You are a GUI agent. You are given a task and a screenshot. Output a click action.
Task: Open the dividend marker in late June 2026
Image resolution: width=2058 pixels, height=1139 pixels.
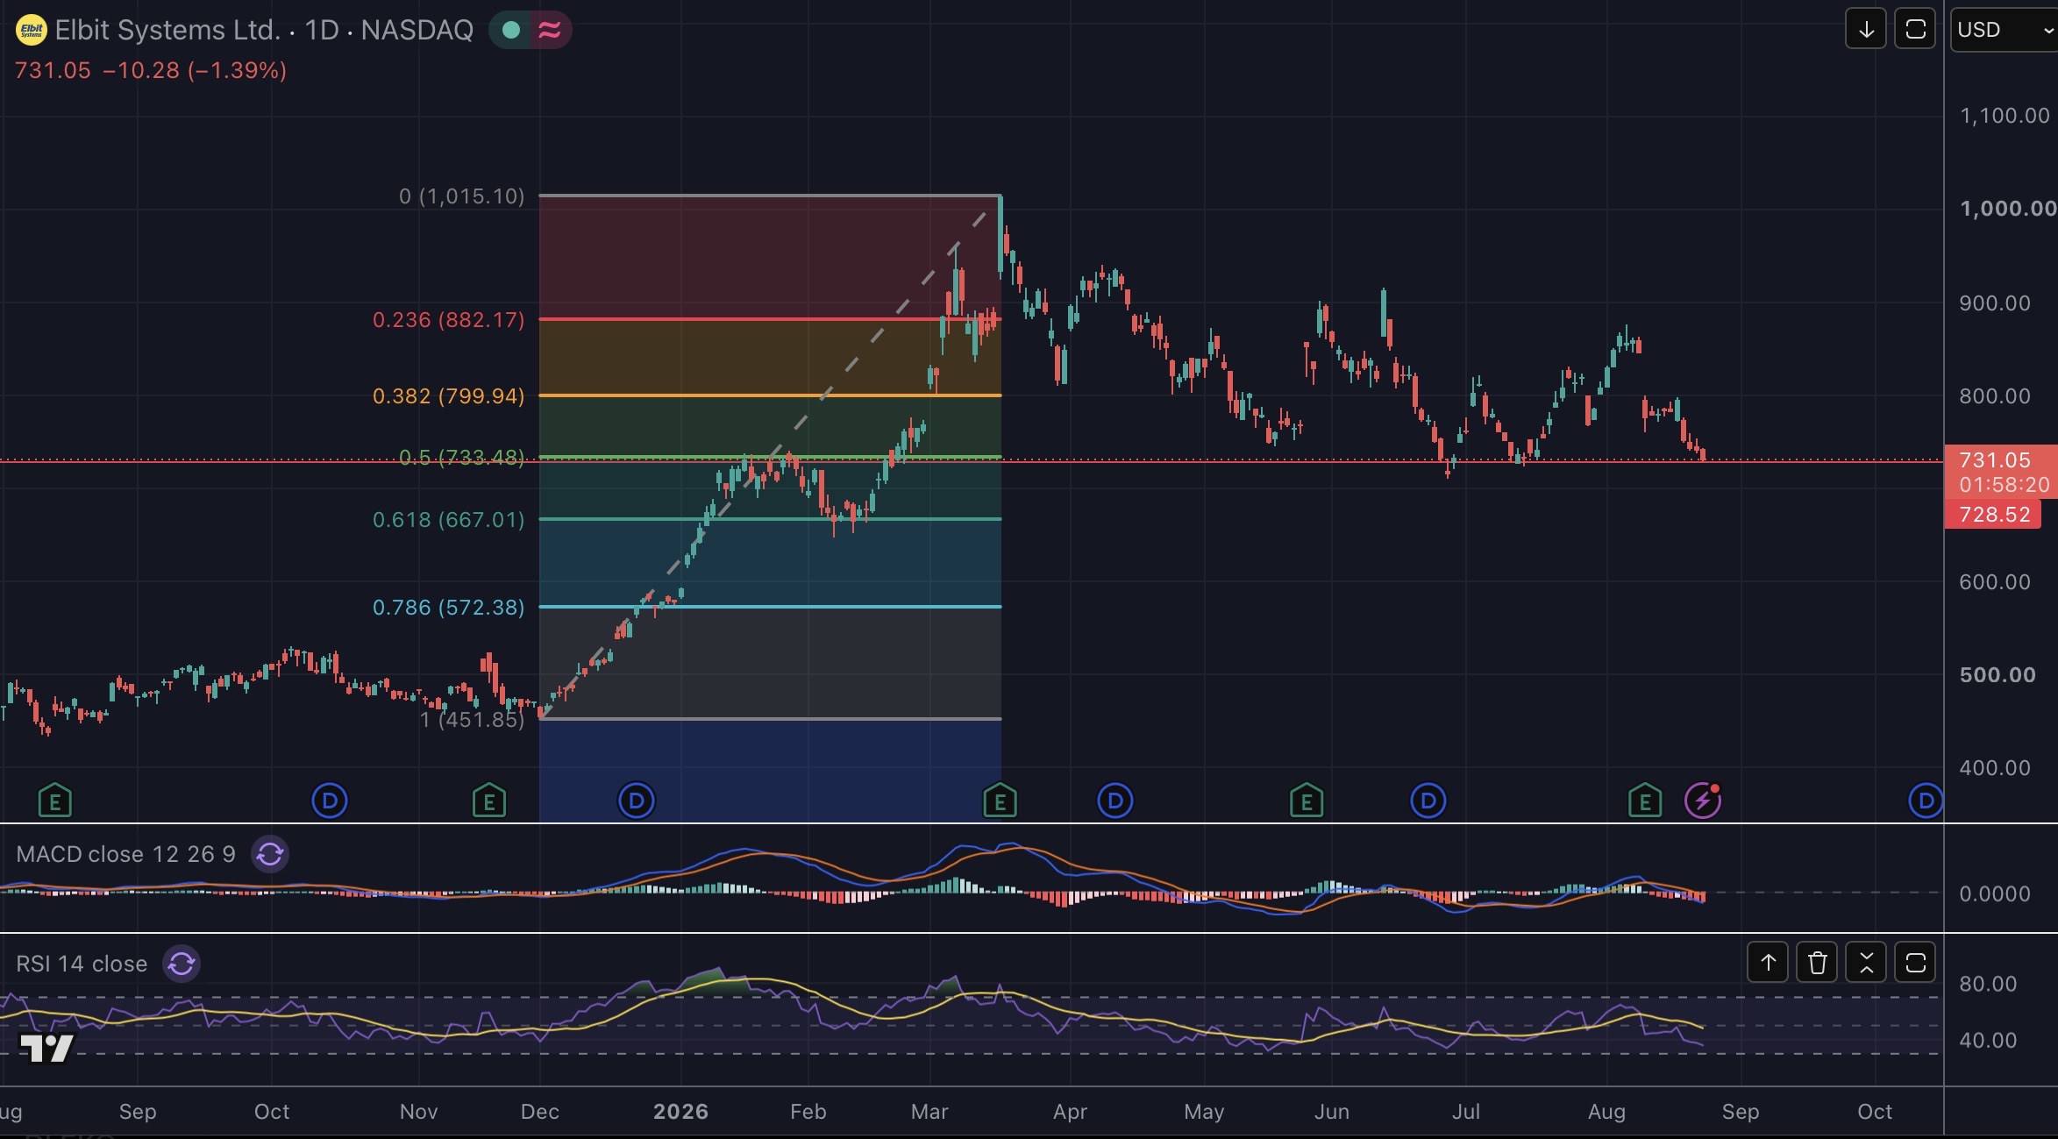(1428, 801)
